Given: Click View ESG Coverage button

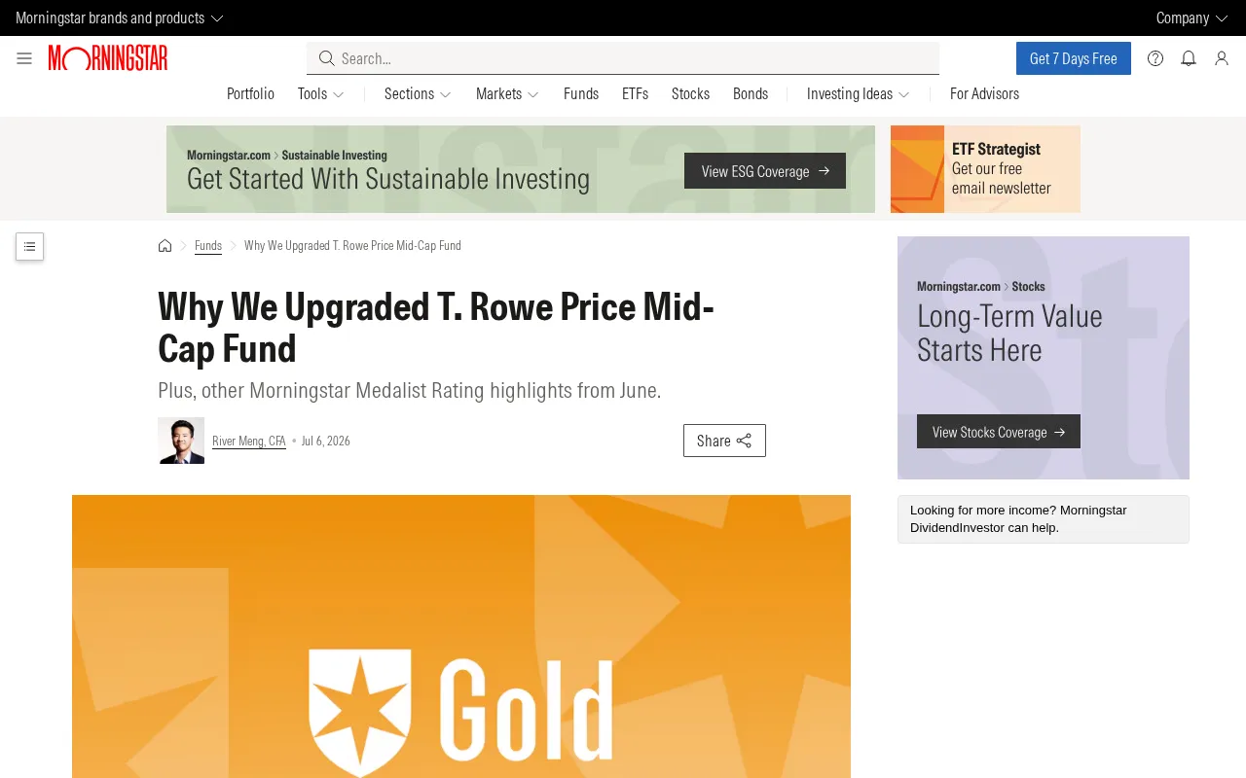Looking at the screenshot, I should (765, 171).
